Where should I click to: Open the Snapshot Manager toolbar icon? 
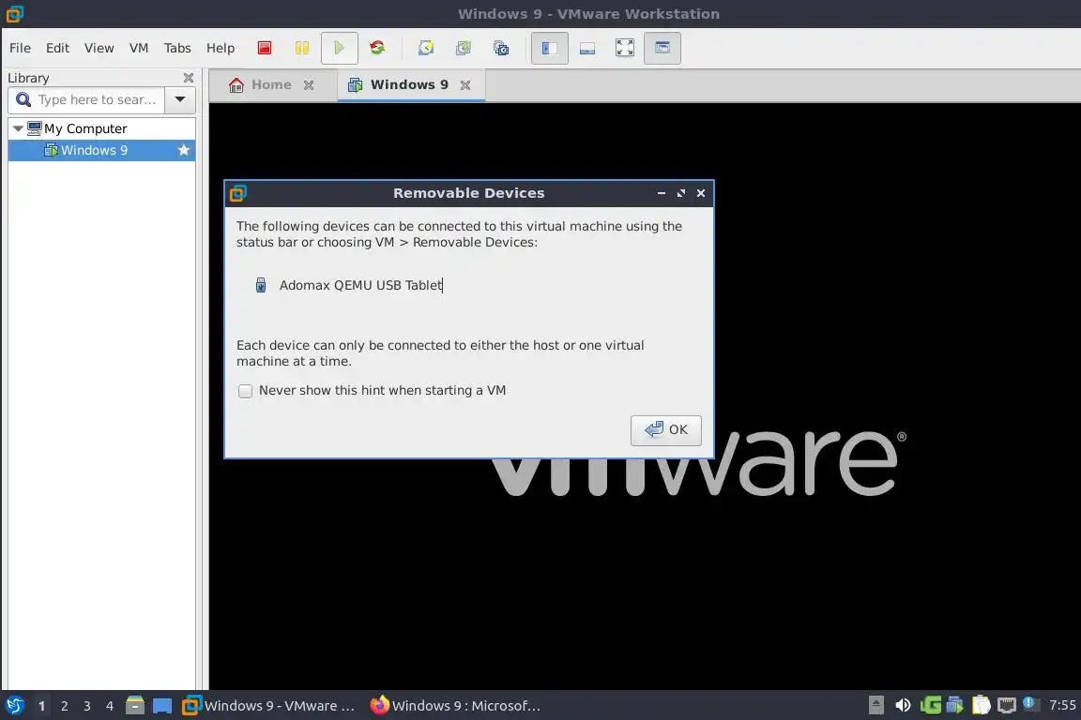tap(501, 48)
